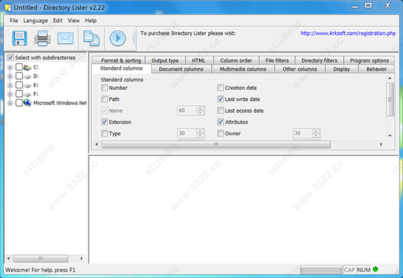Viewport: 403px width, 278px height.
Task: Expand the D: drive tree node
Action: [10, 76]
